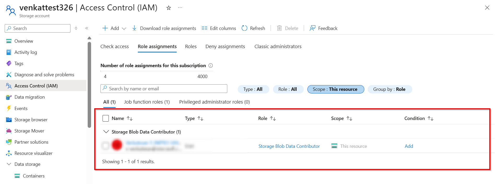Change the Group by : Role option
The height and width of the screenshot is (184, 500).
pos(390,89)
